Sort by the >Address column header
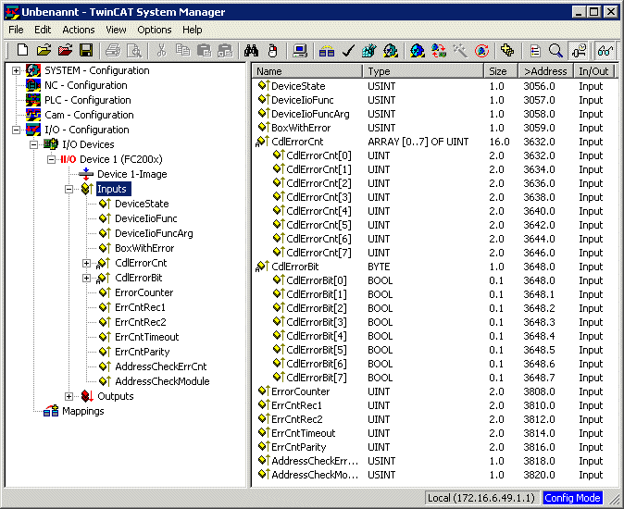 tap(546, 71)
